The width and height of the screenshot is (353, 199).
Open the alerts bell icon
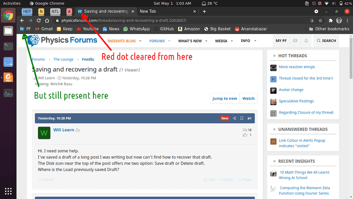[x=306, y=41]
